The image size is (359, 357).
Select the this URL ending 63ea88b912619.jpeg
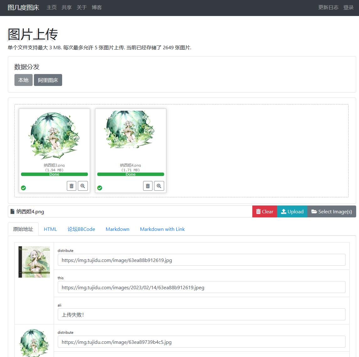pyautogui.click(x=201, y=287)
